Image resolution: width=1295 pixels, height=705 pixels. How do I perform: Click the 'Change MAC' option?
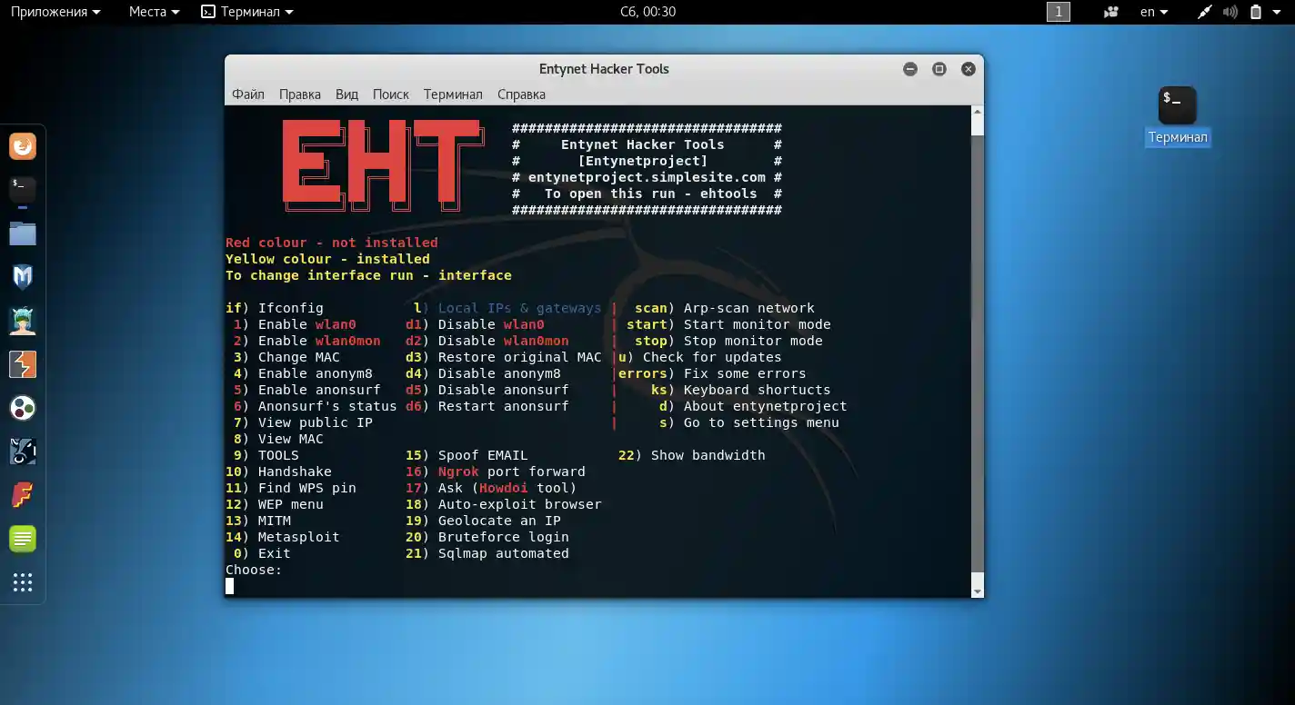298,357
